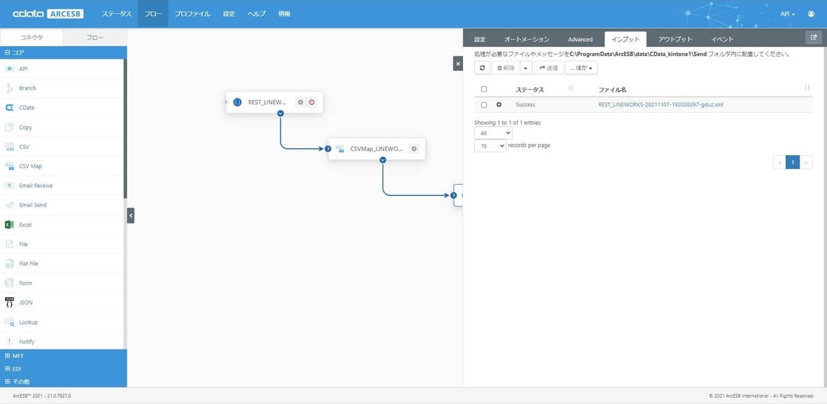
Task: Select the Notify connector icon
Action: 10,341
